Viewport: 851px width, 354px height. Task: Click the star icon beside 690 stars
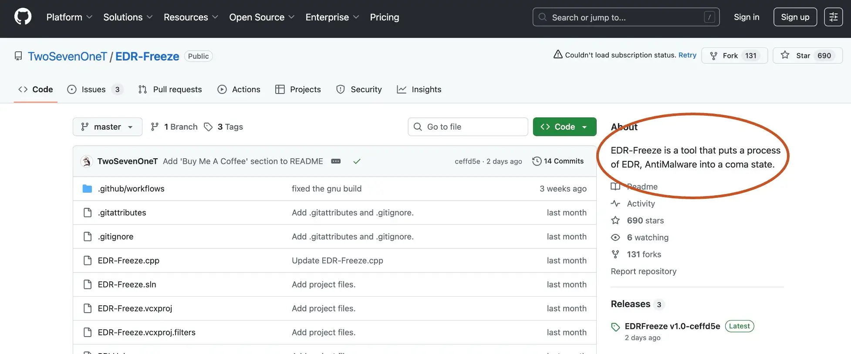tap(615, 220)
